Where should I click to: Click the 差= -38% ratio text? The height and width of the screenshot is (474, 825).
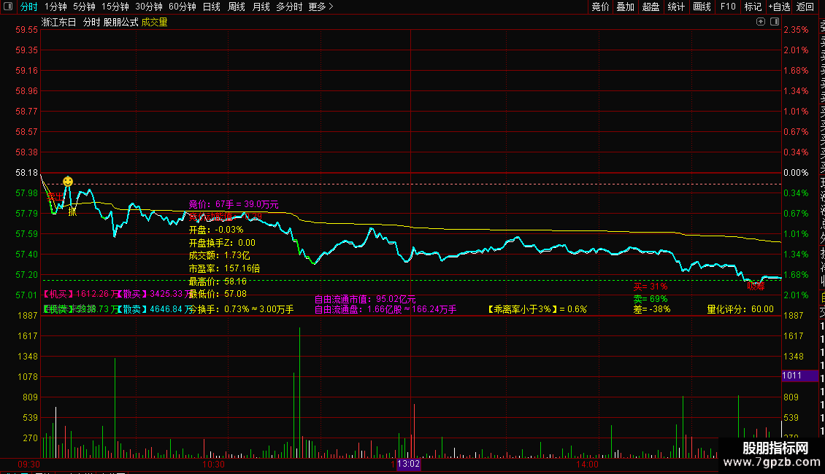click(x=652, y=309)
